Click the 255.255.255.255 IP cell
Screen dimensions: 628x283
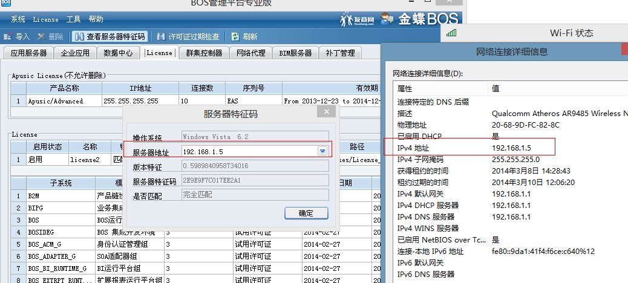(140, 101)
